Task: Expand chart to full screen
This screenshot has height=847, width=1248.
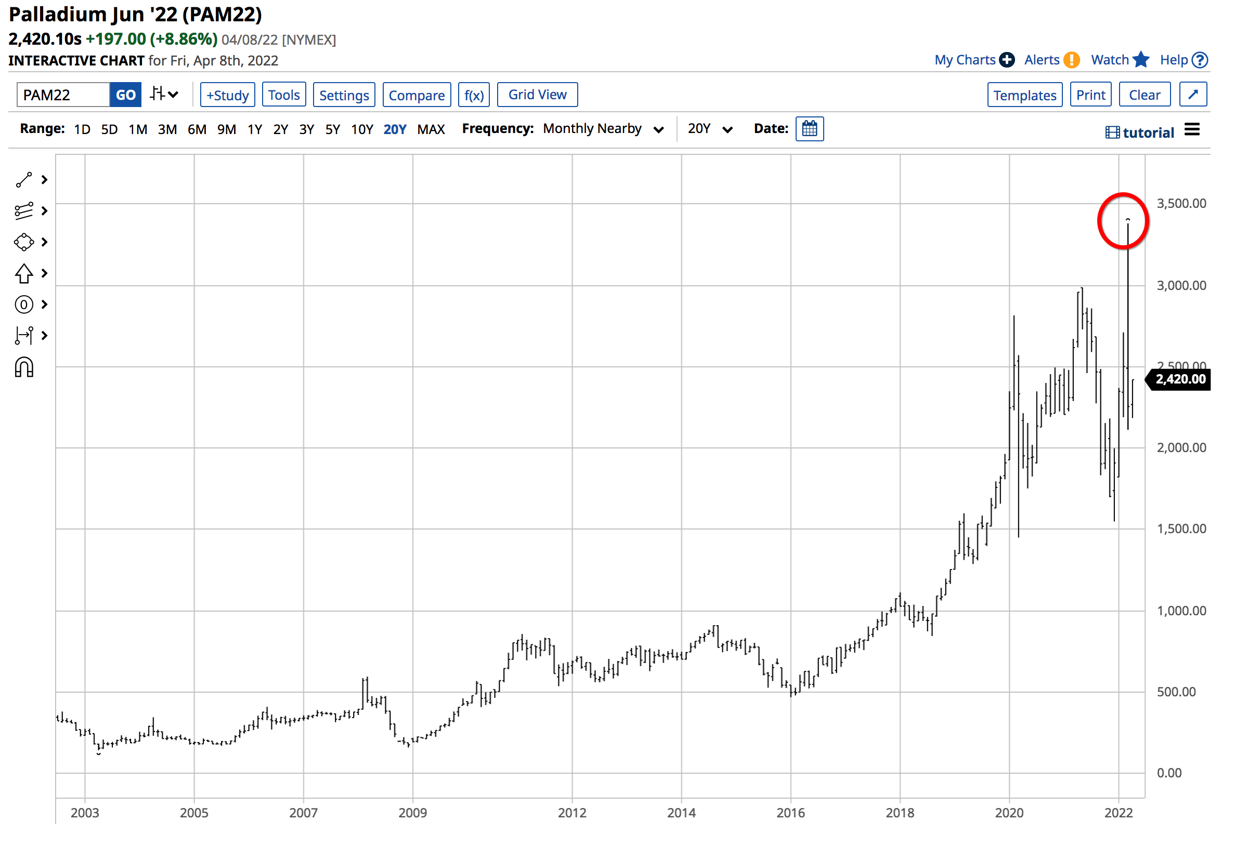Action: [1193, 95]
